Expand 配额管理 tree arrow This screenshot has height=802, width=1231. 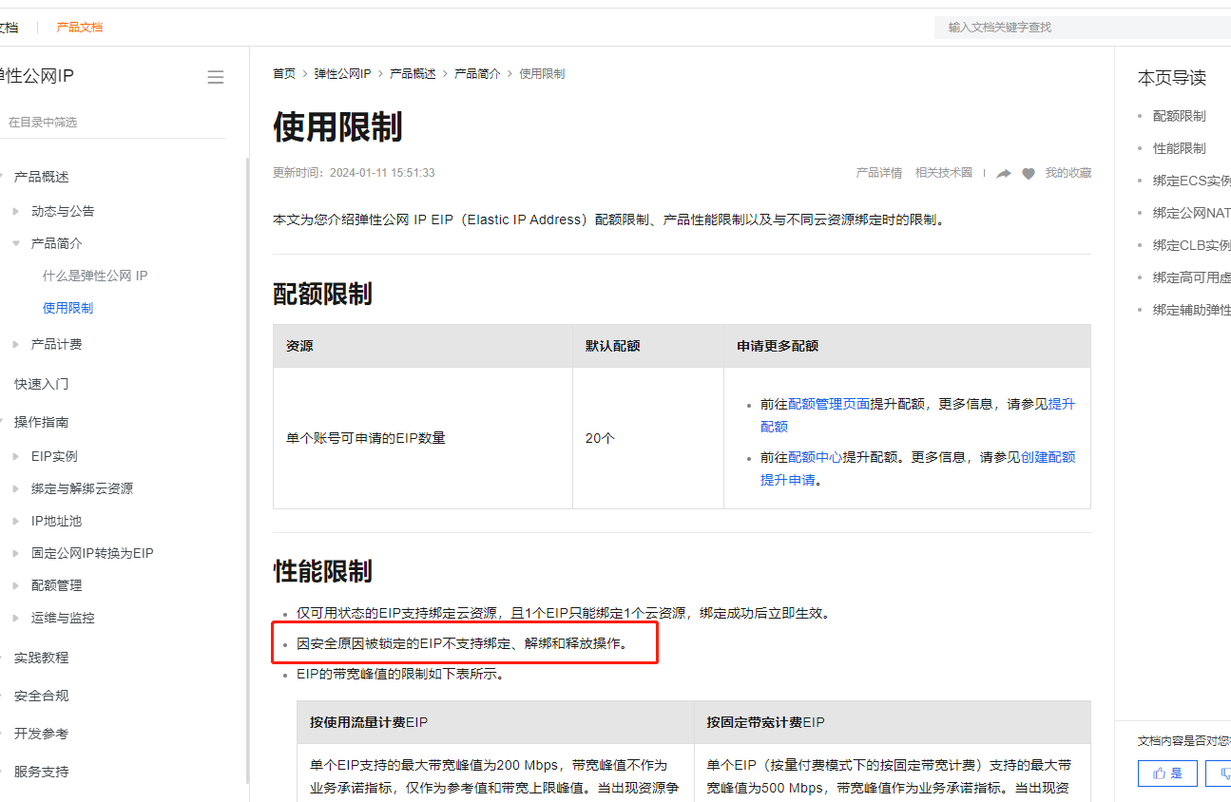click(16, 585)
